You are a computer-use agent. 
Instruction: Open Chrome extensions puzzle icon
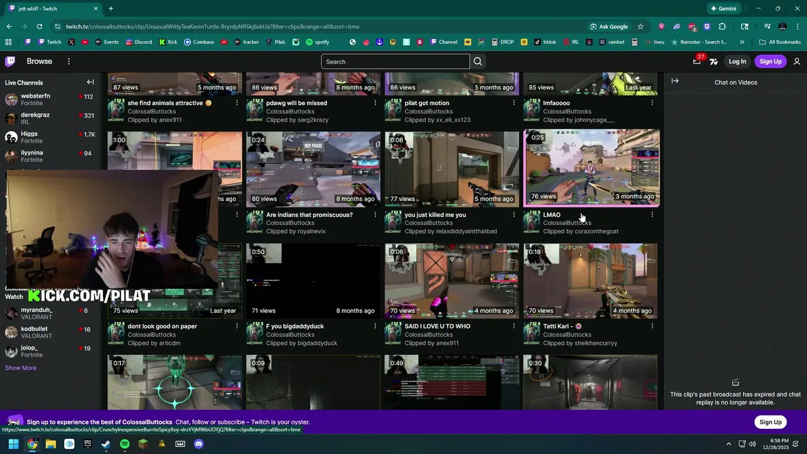click(x=723, y=26)
